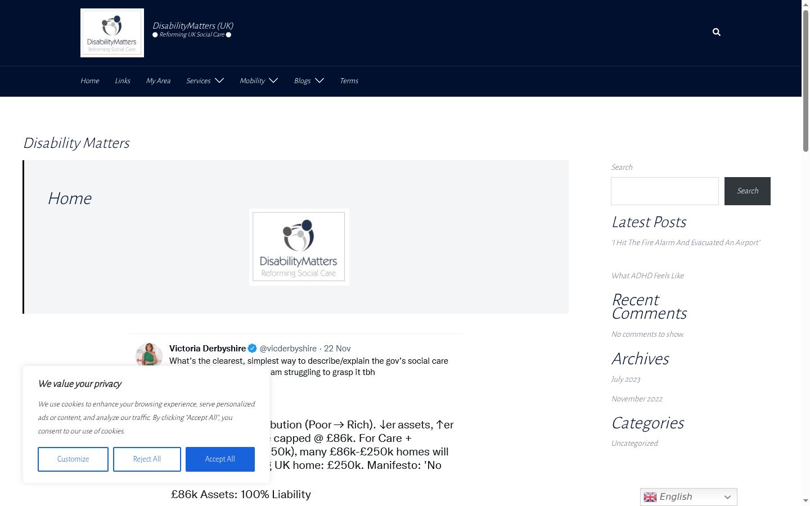
Task: Open Victoria Derbyshire's profile picture
Action: point(149,356)
